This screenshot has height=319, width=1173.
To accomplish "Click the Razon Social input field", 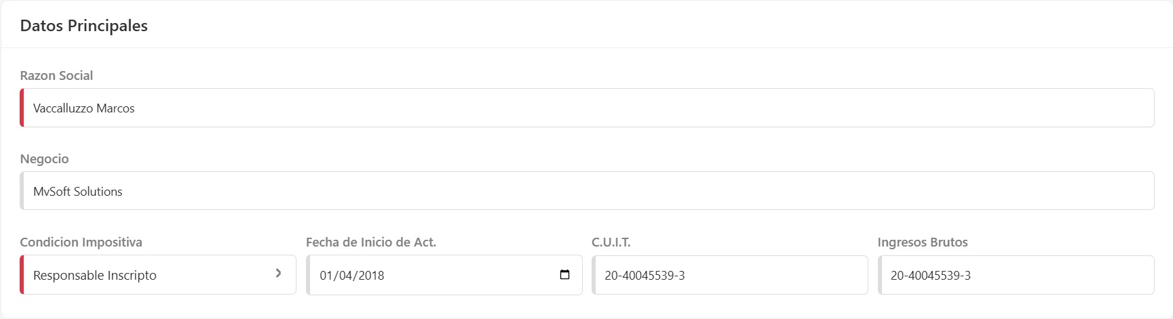I will [587, 108].
